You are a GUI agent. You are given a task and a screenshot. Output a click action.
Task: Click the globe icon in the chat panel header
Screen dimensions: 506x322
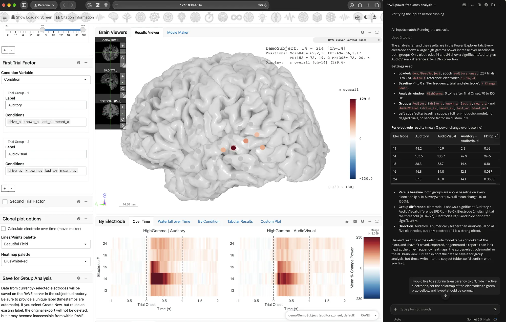(486, 5)
